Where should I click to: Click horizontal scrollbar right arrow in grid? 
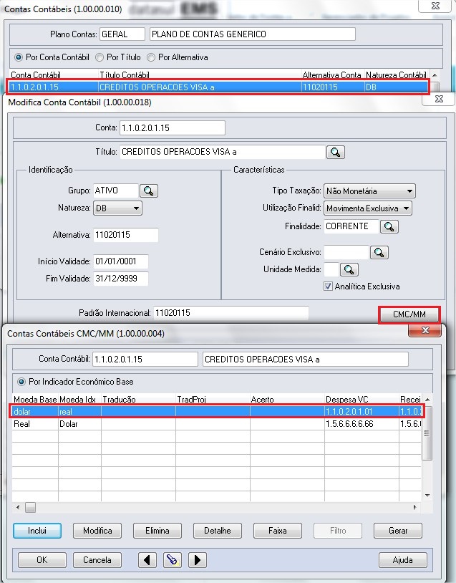[414, 507]
